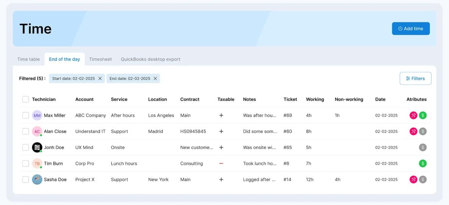Click the Technician column header
449x205 pixels.
coord(44,99)
